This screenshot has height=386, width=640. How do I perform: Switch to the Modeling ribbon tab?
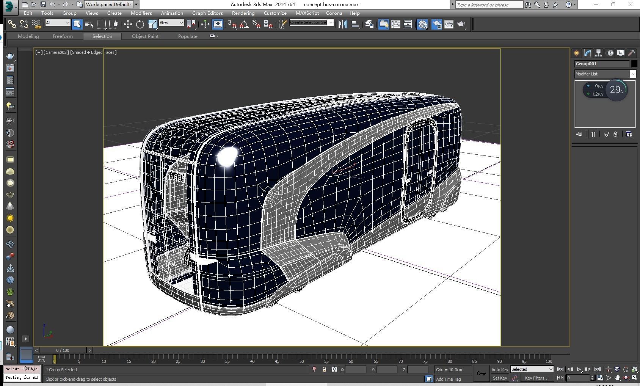tap(28, 36)
